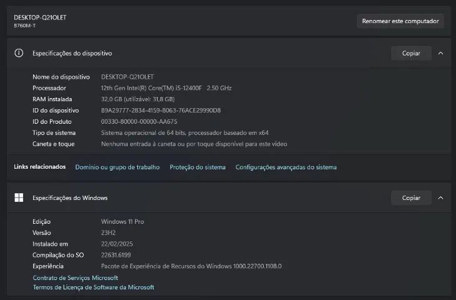Screen dimensions: 456x300
Task: Click the ID do dispositivo label
Action: coord(56,111)
